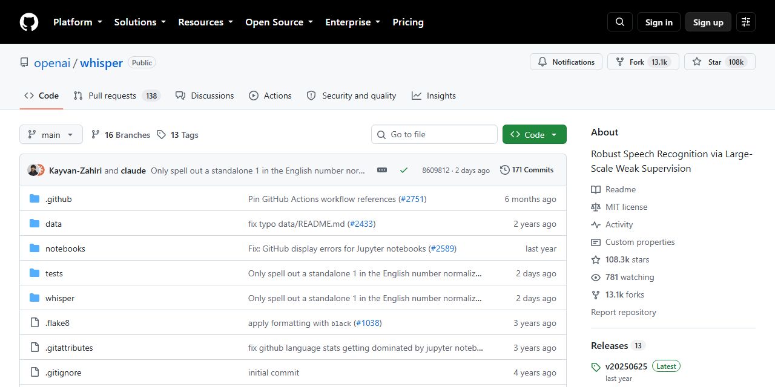
Task: Click the Sign up button
Action: (x=708, y=22)
